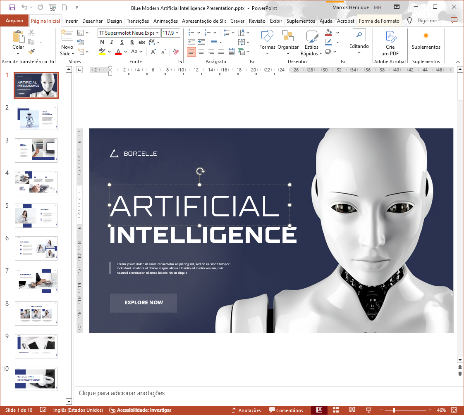This screenshot has height=415, width=464.
Task: Click the Comentários button in status bar
Action: [x=286, y=410]
